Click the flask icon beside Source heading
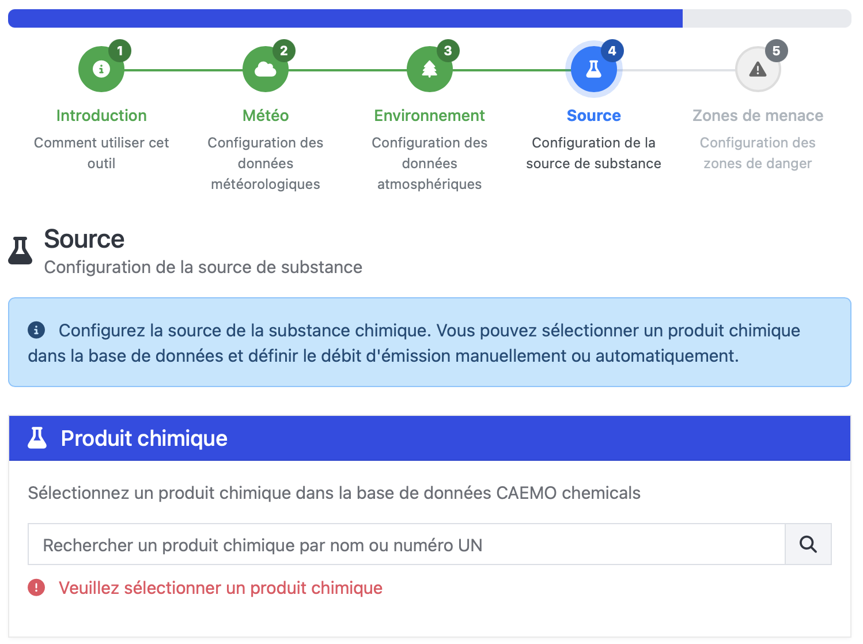863x644 pixels. pyautogui.click(x=21, y=251)
